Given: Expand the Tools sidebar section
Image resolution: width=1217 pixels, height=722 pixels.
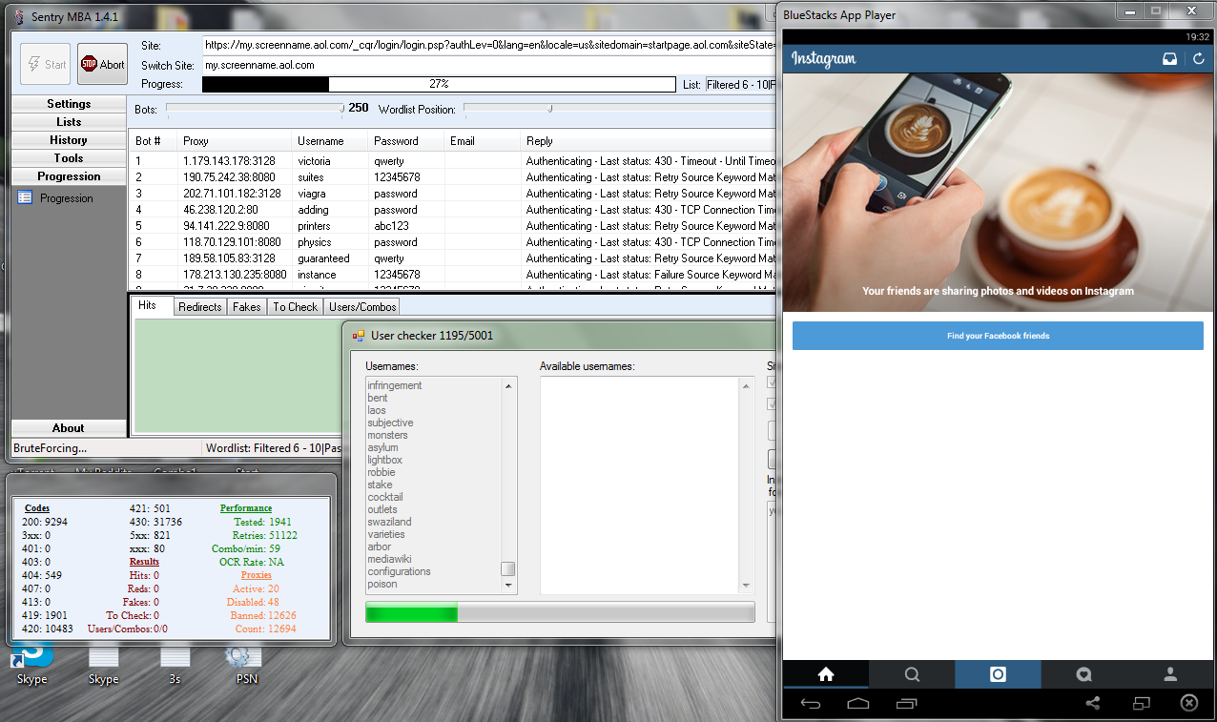Looking at the screenshot, I should coord(69,157).
